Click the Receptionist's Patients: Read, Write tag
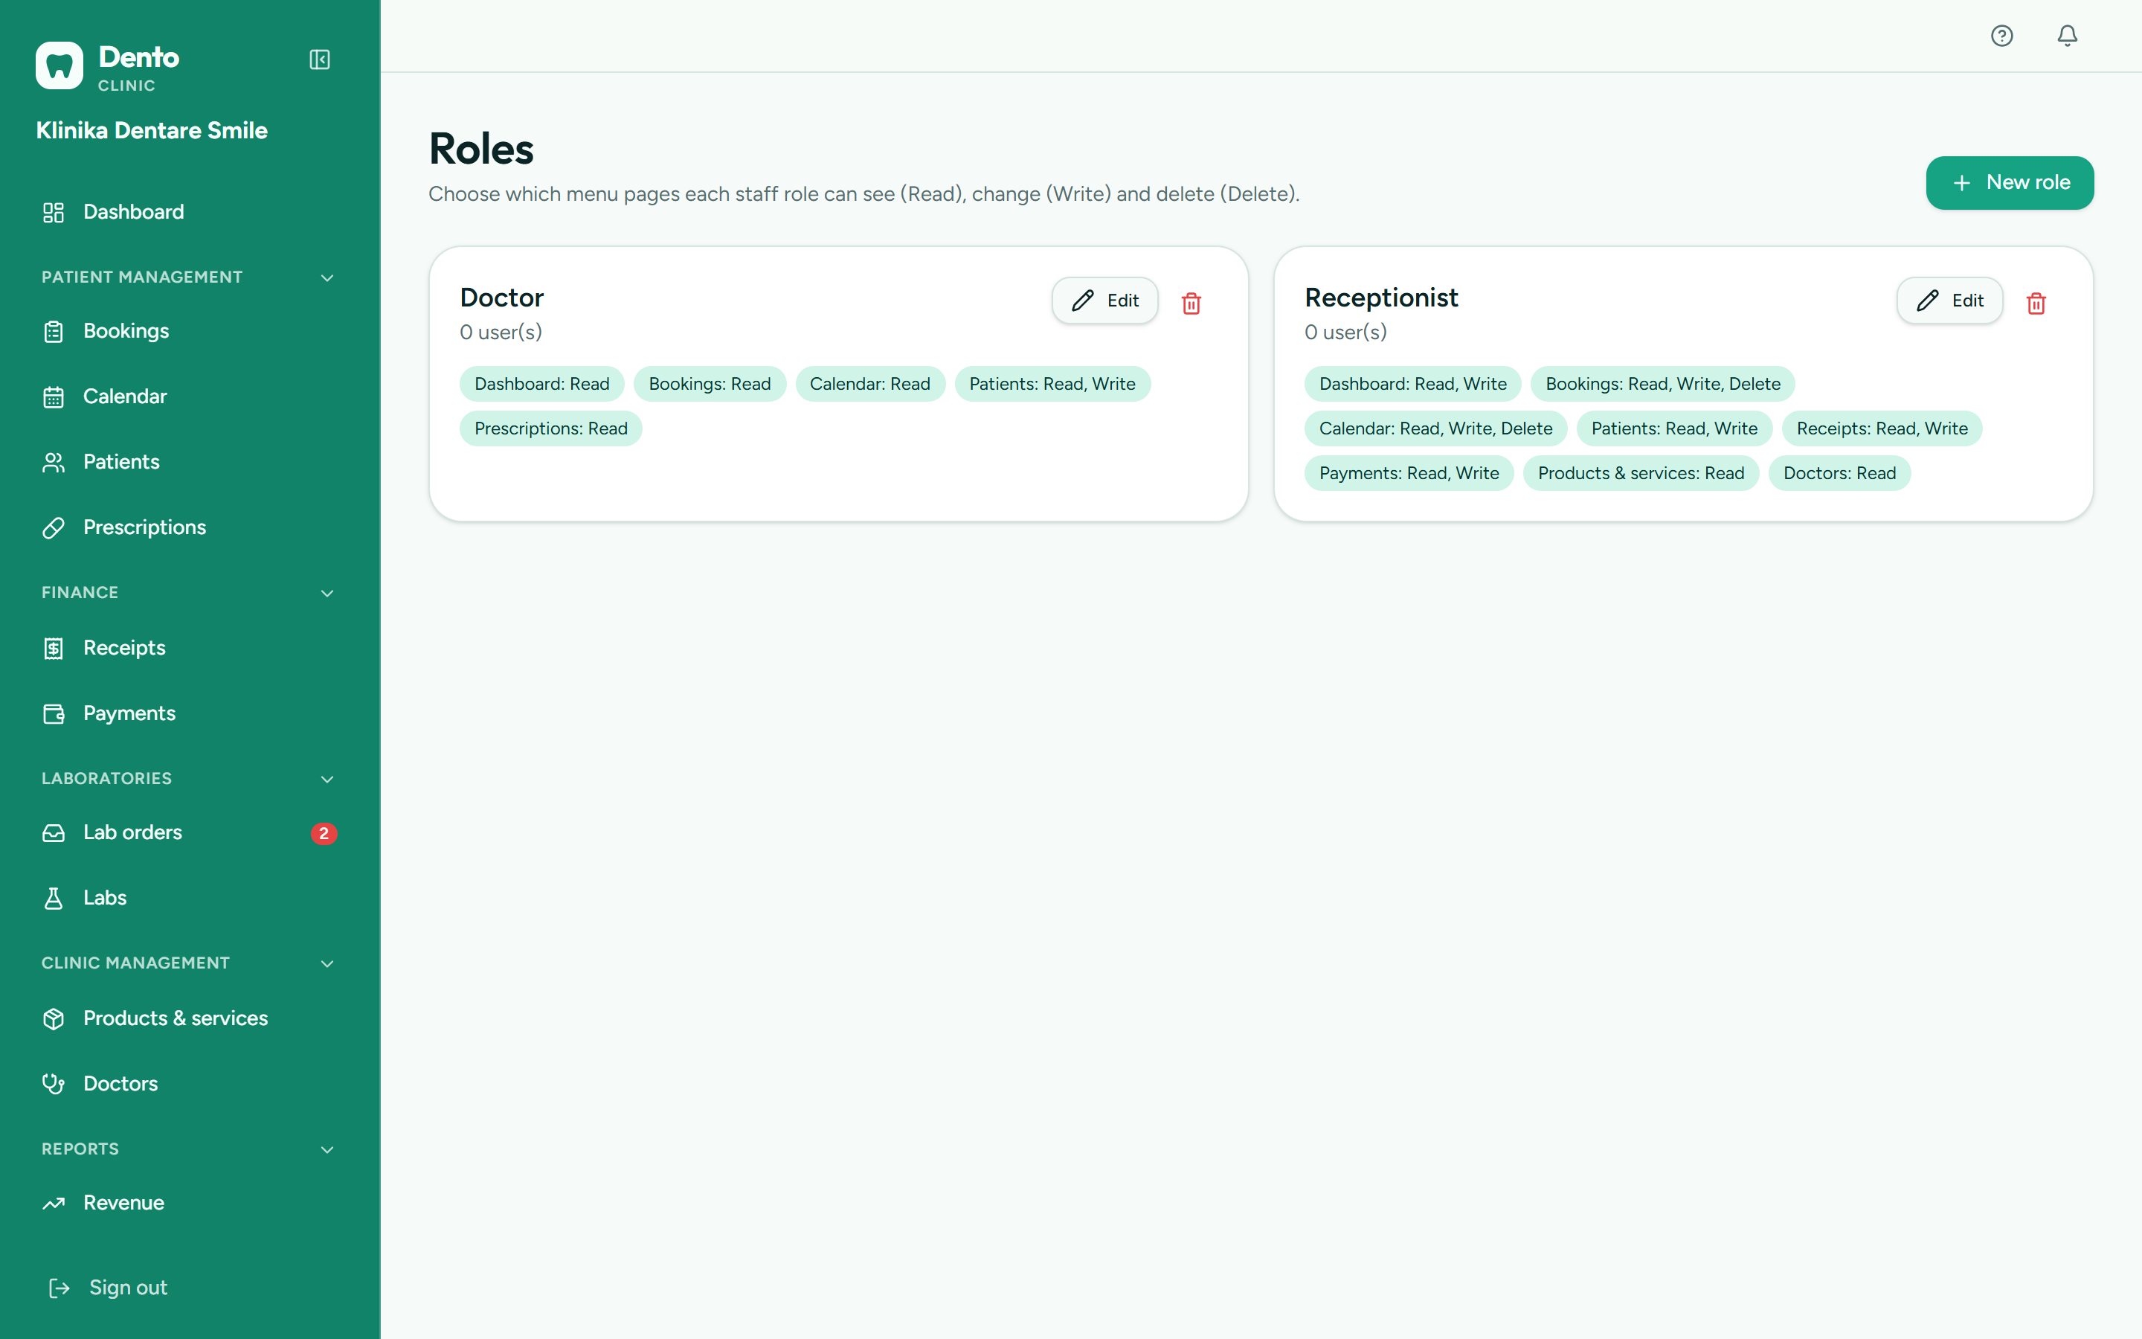2142x1339 pixels. click(1675, 428)
